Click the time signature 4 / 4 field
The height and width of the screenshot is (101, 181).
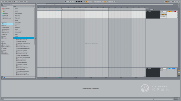tap(17, 2)
